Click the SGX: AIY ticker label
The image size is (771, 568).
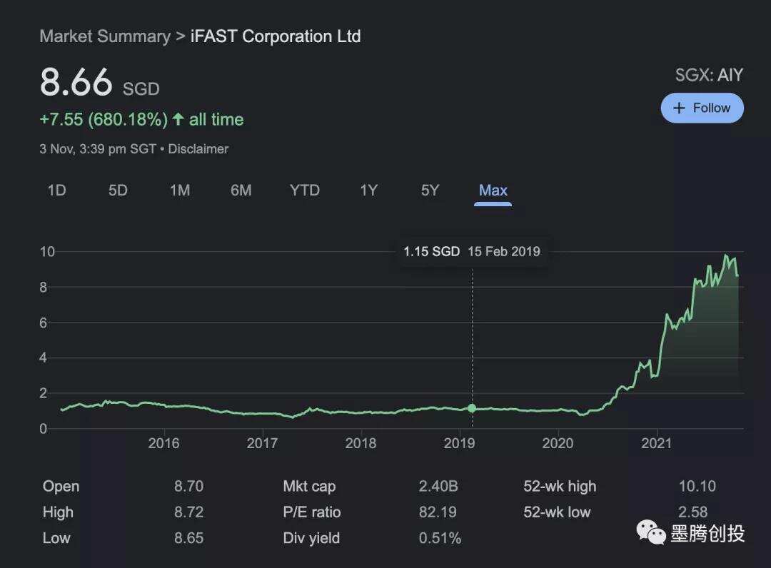click(x=710, y=74)
